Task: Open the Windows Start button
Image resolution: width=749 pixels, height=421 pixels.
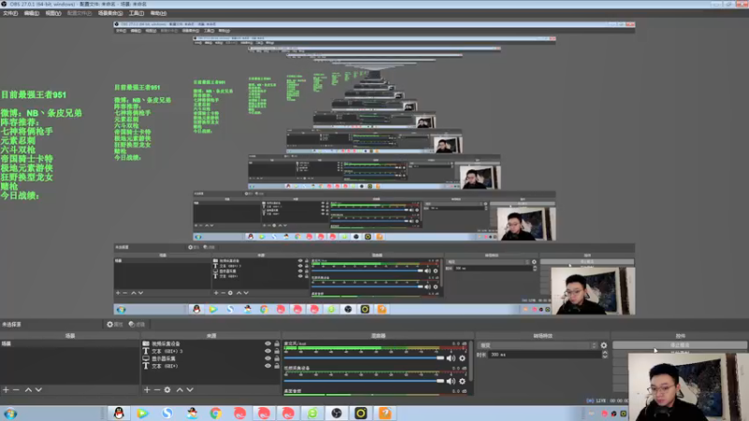Action: point(10,414)
